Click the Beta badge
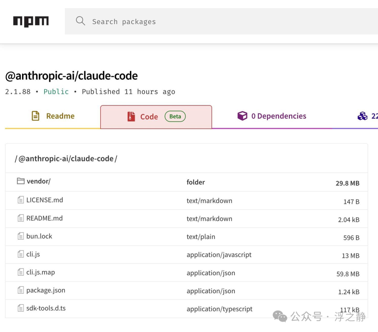This screenshot has width=378, height=332. pos(175,117)
